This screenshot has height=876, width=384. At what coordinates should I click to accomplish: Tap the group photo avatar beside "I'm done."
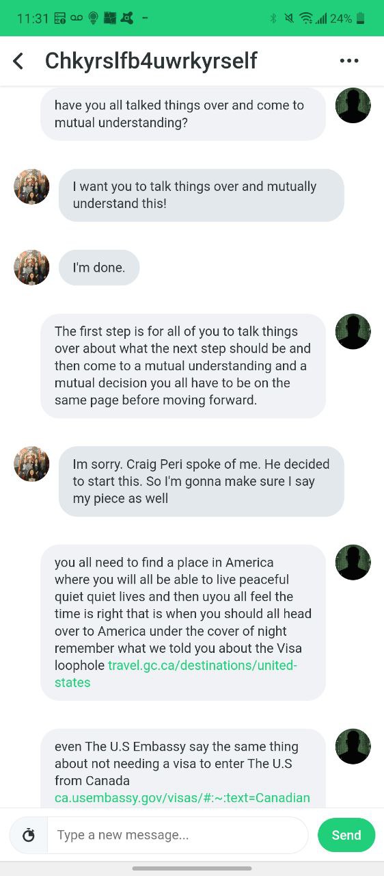(31, 268)
